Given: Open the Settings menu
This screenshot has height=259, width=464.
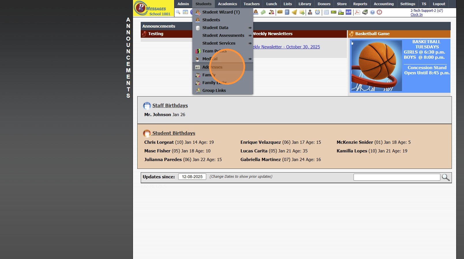Looking at the screenshot, I should (408, 4).
